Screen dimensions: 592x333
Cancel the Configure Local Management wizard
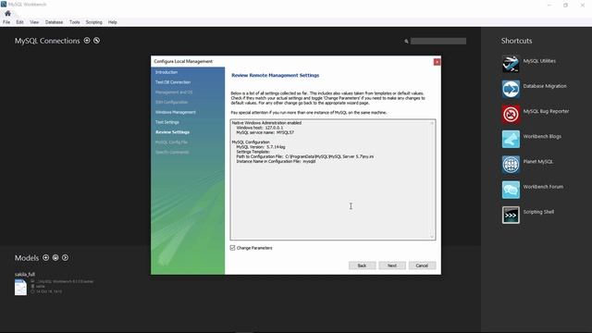(422, 265)
